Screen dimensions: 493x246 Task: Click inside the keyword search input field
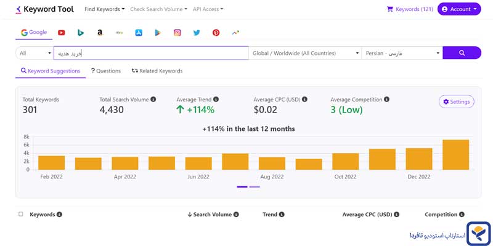(x=151, y=54)
